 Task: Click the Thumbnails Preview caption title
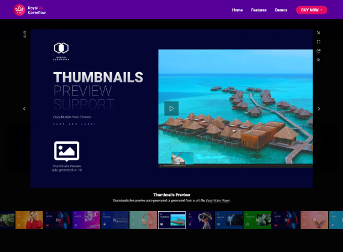[x=172, y=195]
